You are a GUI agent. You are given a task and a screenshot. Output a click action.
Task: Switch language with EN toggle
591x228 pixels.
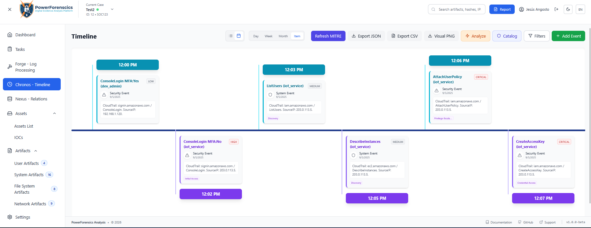point(580,9)
